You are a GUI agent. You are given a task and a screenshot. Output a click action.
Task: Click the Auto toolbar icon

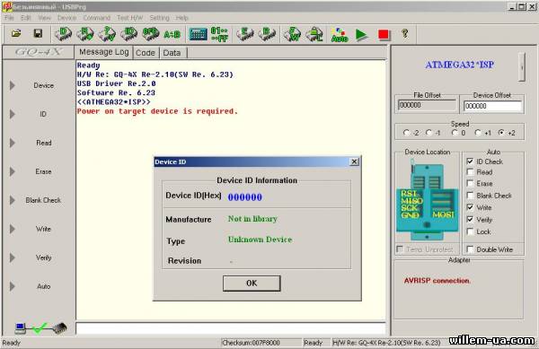[x=340, y=35]
